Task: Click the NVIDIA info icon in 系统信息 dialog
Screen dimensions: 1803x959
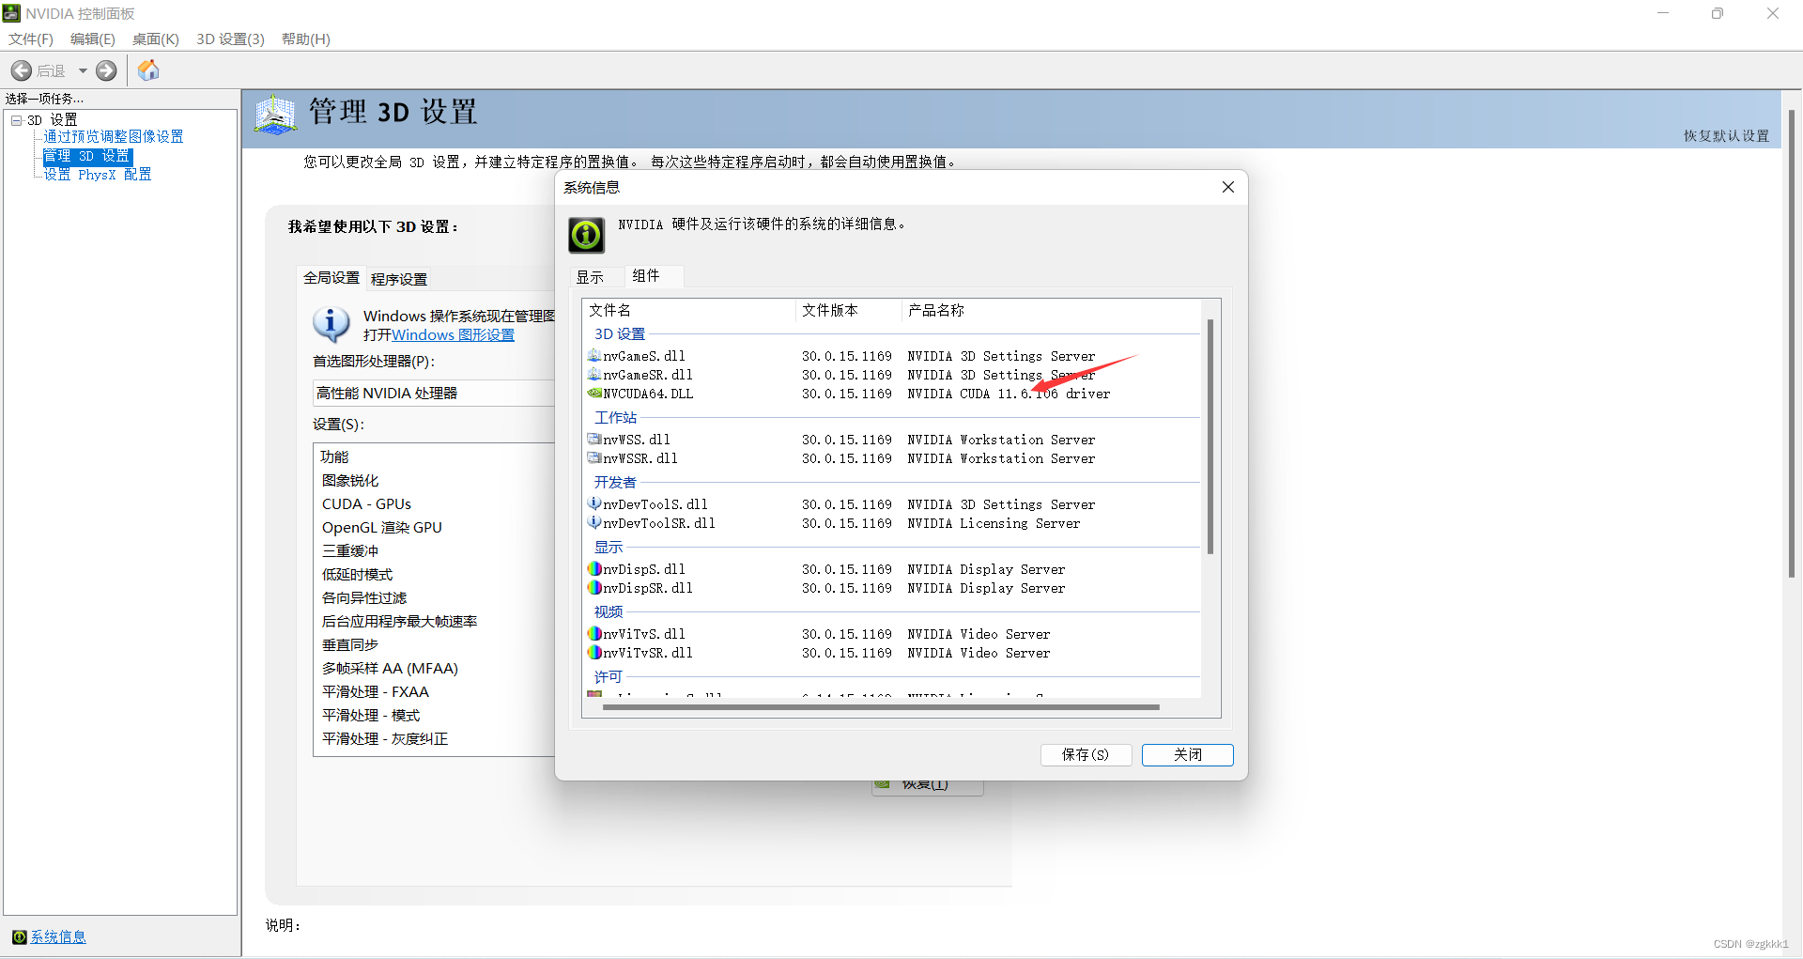Action: pyautogui.click(x=585, y=235)
